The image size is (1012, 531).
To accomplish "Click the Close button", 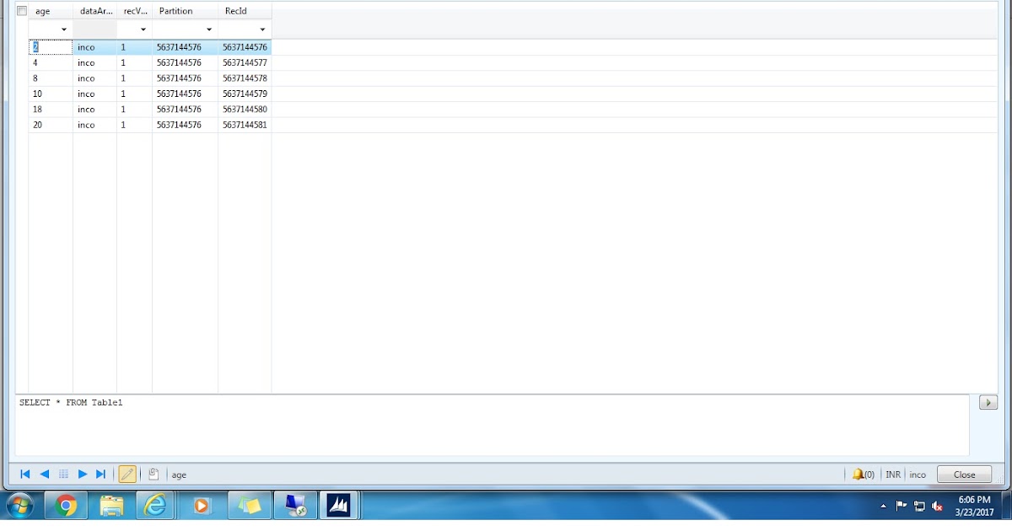I will tap(963, 474).
